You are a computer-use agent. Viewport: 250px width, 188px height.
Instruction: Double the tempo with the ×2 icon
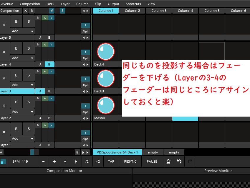coord(97,161)
